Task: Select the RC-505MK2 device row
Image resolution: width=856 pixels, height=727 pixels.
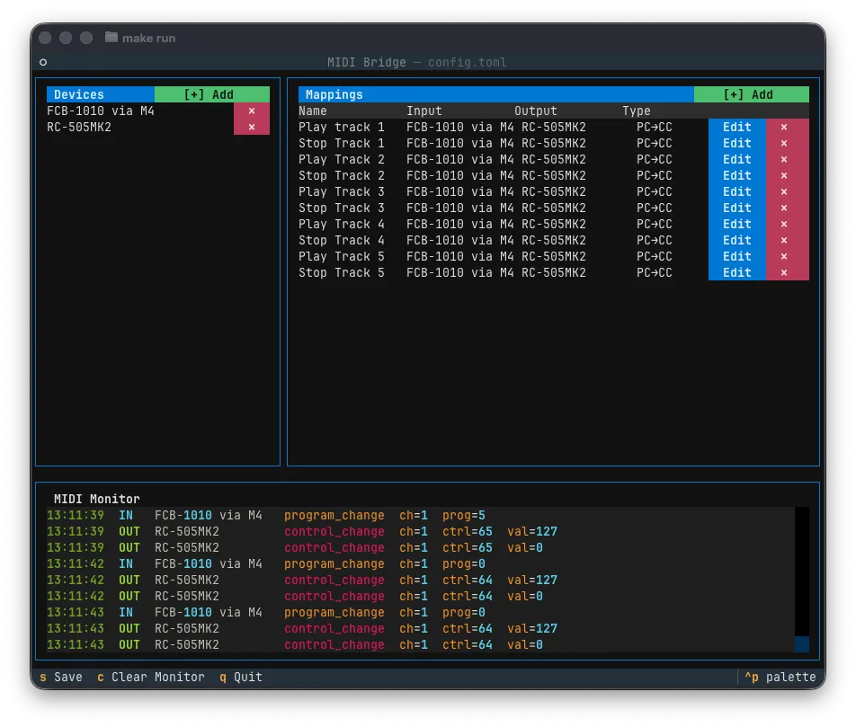Action: [139, 128]
